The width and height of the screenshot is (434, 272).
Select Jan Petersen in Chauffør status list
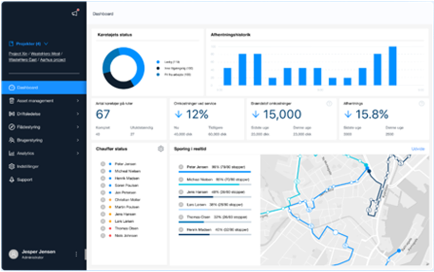point(125,193)
